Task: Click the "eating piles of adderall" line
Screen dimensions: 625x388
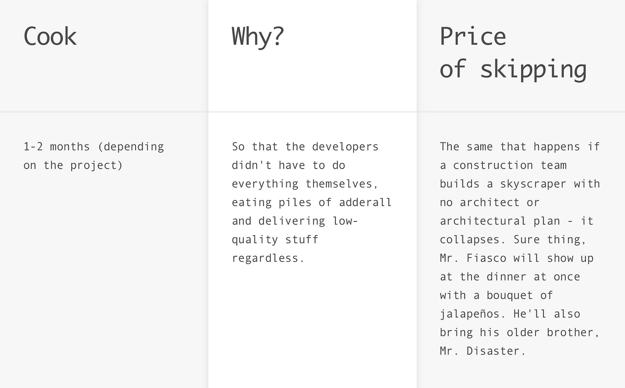Action: [x=312, y=202]
